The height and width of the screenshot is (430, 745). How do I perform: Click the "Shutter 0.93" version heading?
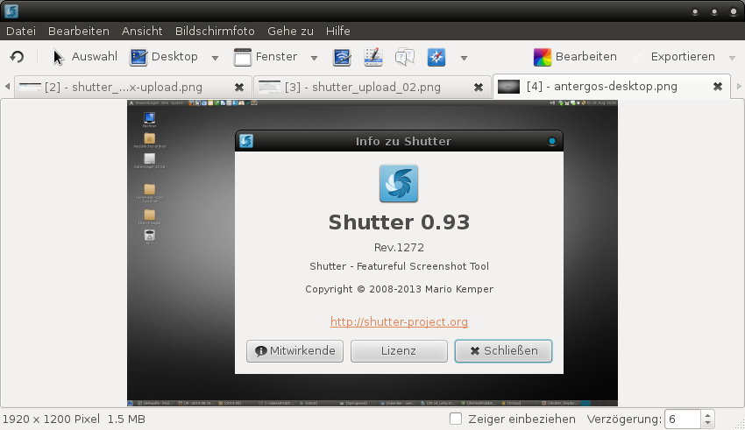(399, 222)
